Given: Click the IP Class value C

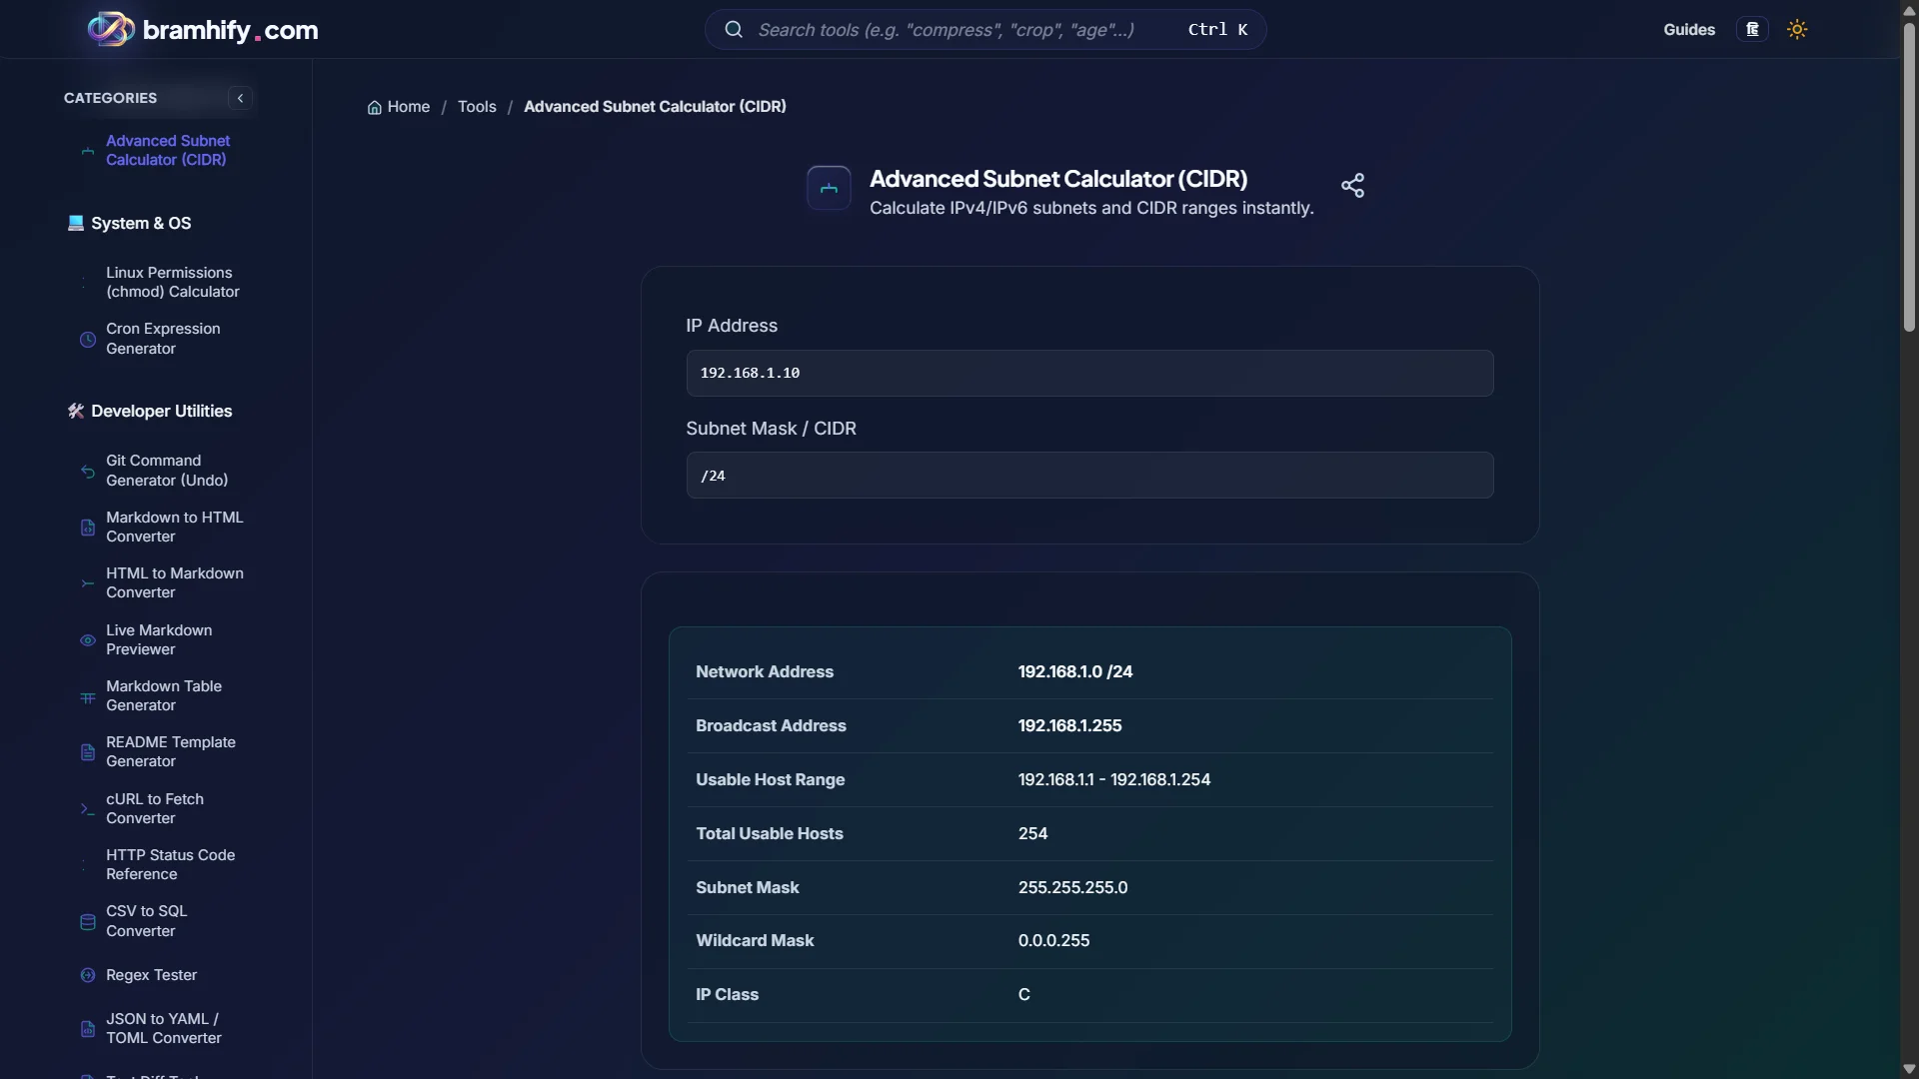Looking at the screenshot, I should (1023, 995).
